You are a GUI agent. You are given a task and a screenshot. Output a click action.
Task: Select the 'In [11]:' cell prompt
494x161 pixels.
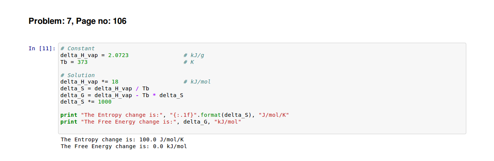coord(42,48)
